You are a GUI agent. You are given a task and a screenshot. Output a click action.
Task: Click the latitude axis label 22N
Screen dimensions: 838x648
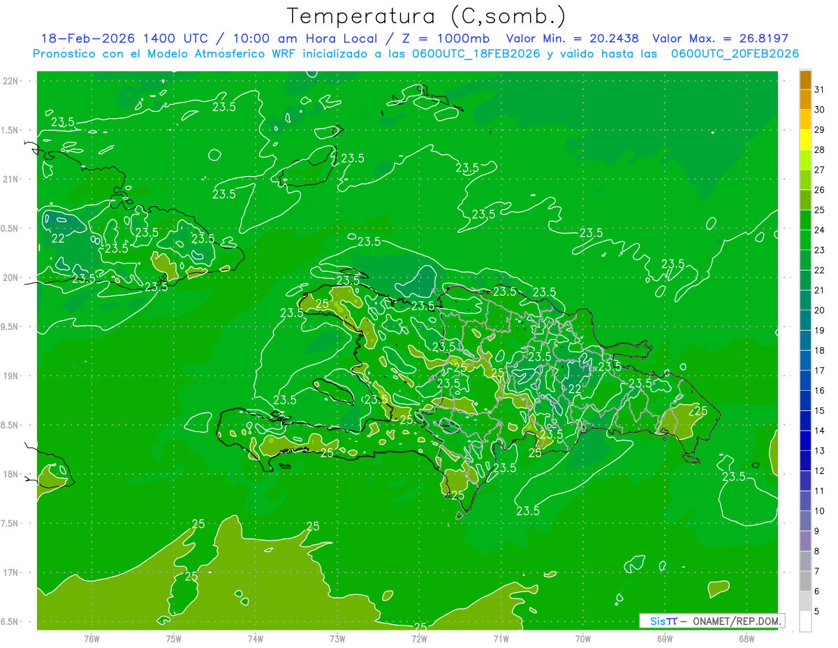tap(11, 81)
